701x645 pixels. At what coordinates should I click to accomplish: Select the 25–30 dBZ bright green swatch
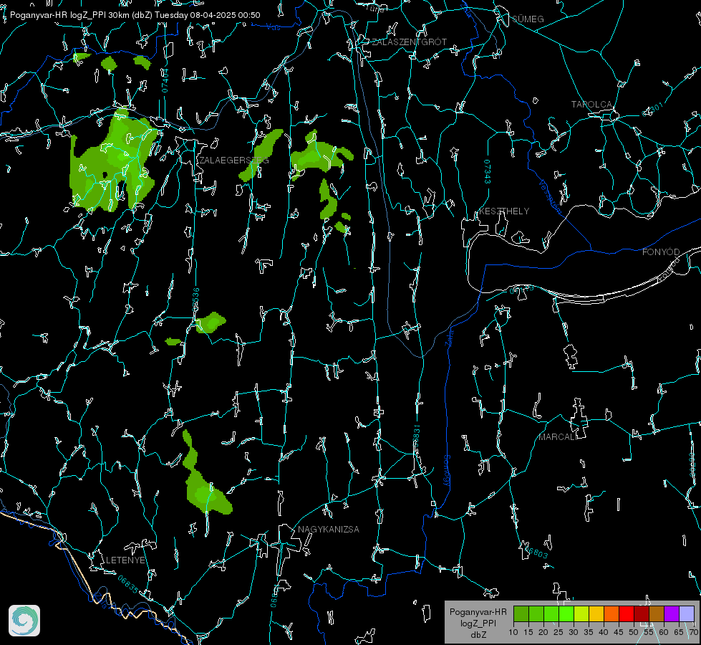(566, 613)
